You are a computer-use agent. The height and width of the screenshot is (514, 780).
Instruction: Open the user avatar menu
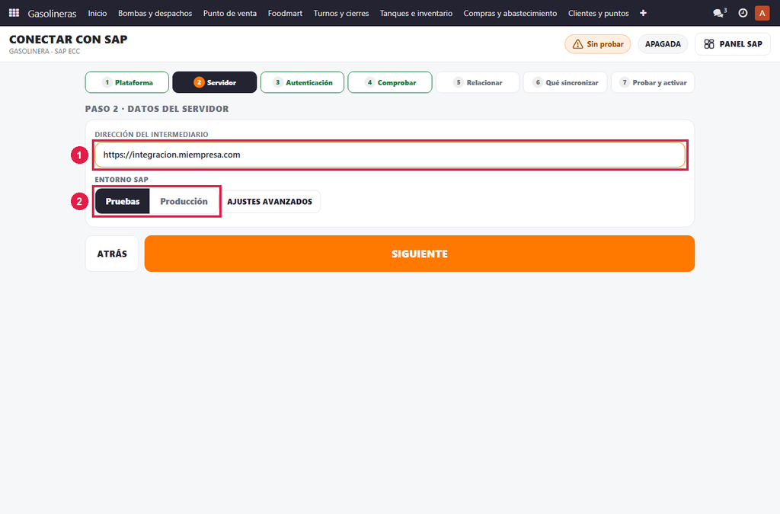(x=762, y=13)
